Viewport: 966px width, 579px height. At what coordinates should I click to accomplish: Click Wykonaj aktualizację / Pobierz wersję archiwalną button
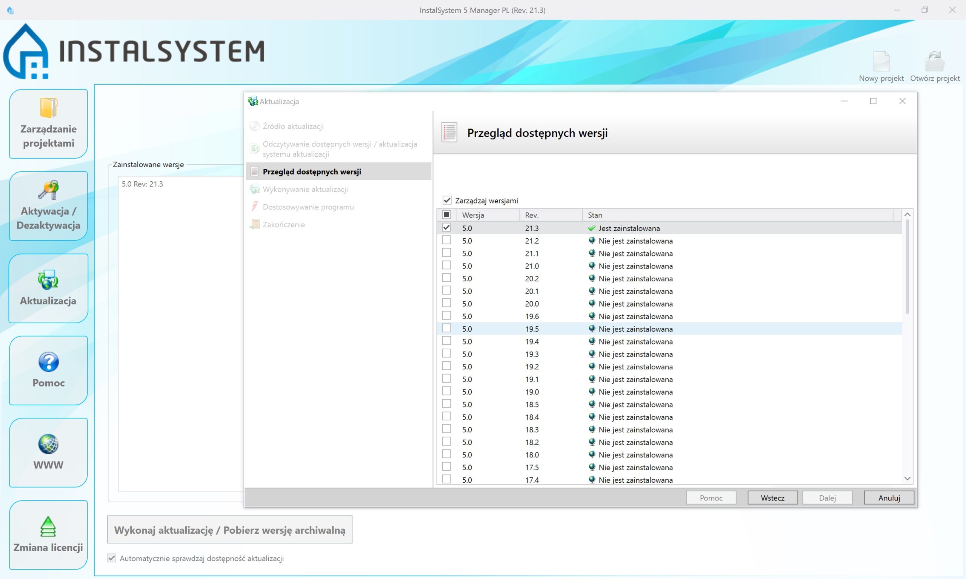coord(229,530)
